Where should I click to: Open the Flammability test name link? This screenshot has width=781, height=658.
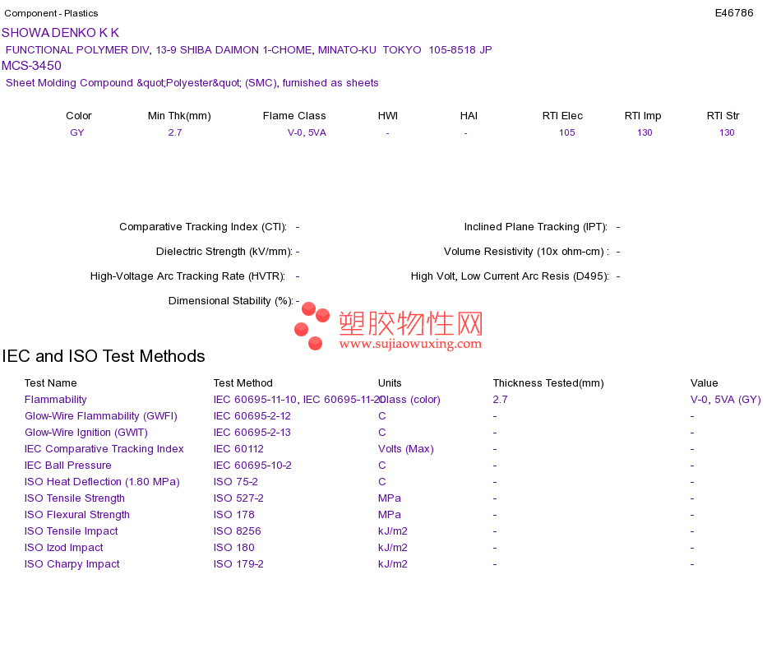(56, 400)
